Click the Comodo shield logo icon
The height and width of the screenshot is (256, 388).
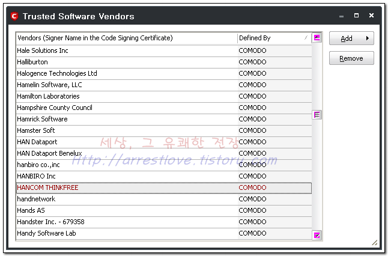[14, 16]
